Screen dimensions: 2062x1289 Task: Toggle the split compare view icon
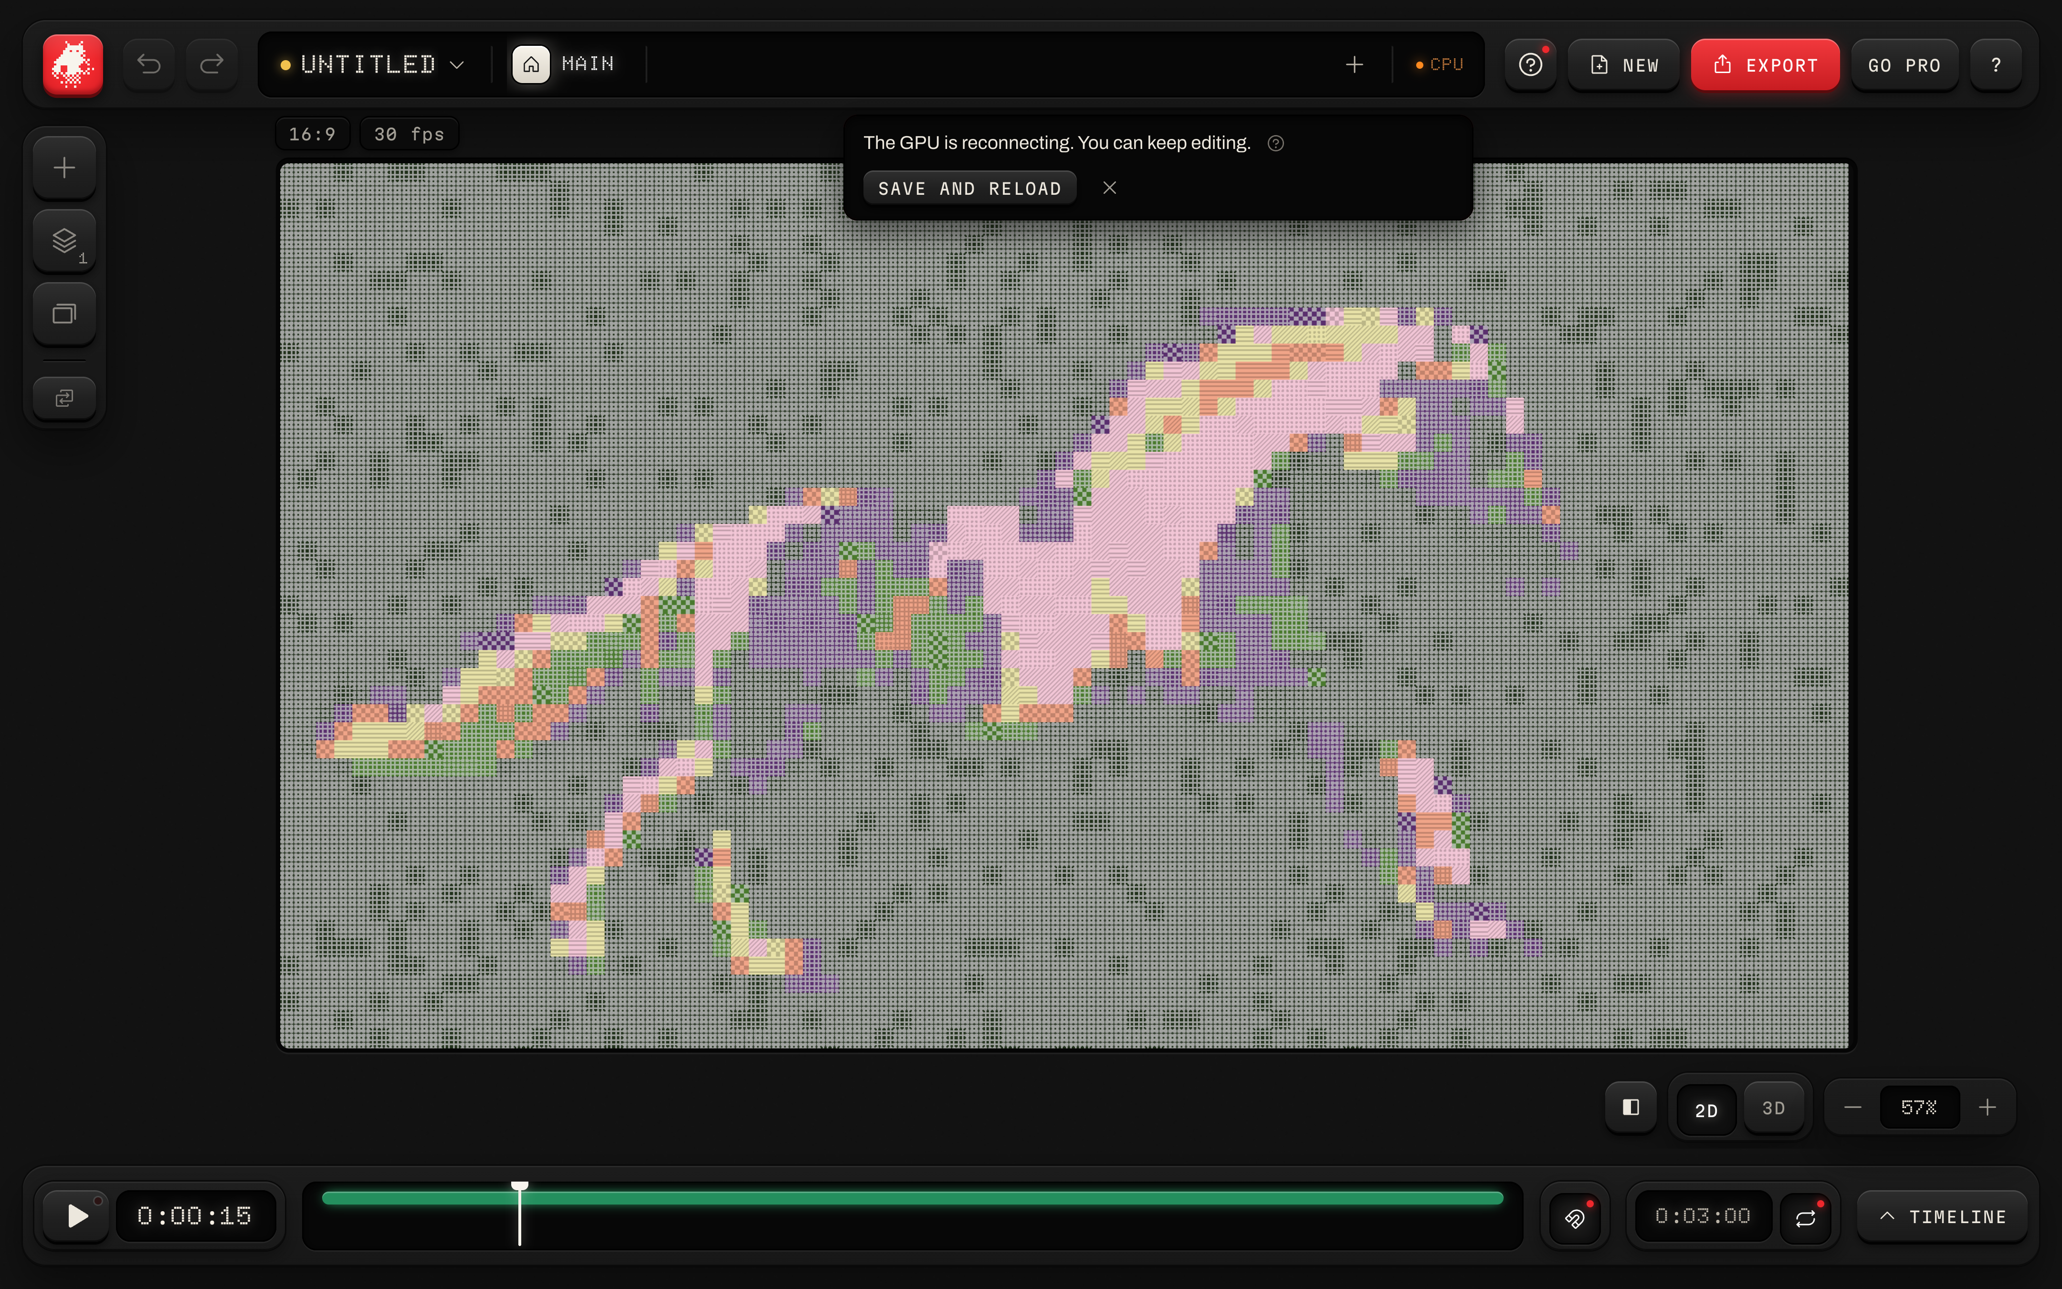click(x=1631, y=1108)
